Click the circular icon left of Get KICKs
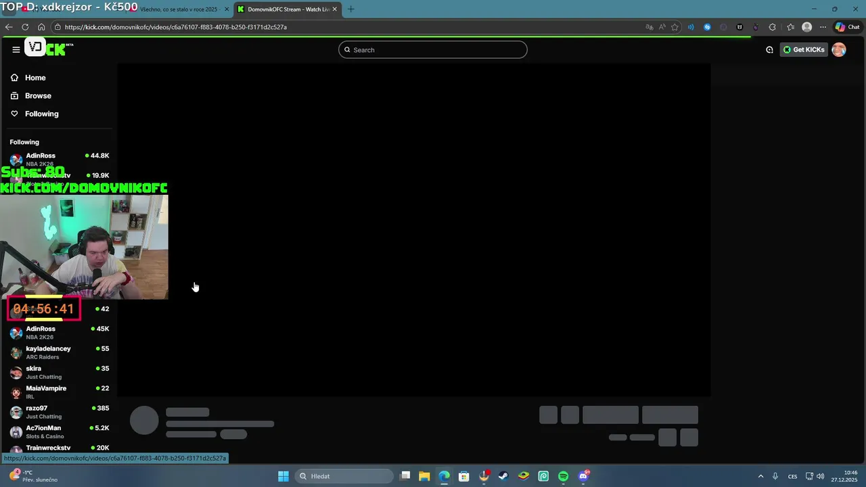The image size is (866, 487). (769, 49)
